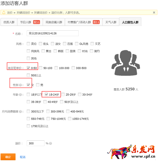Open the 天气人群 tab
The height and width of the screenshot is (162, 158).
pos(111,22)
